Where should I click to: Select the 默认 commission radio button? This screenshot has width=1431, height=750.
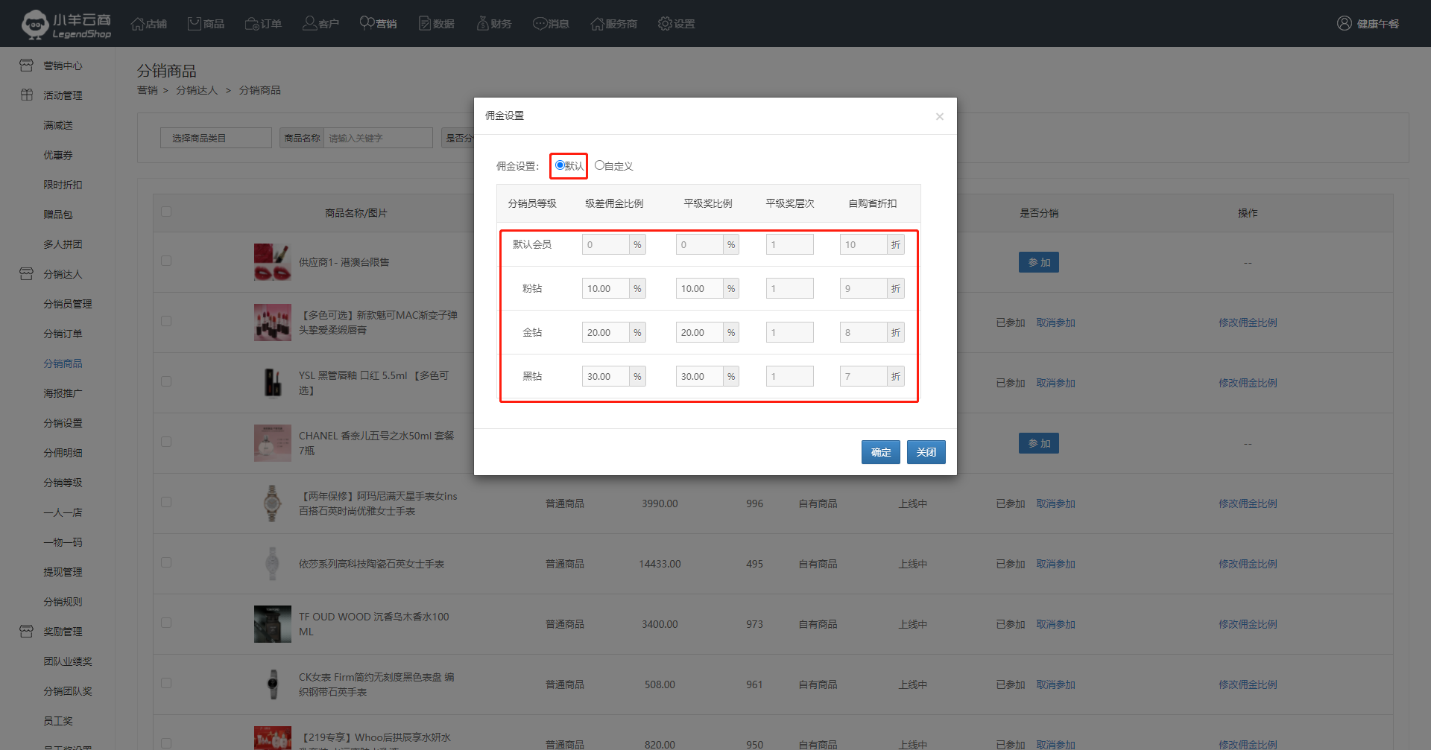(560, 165)
